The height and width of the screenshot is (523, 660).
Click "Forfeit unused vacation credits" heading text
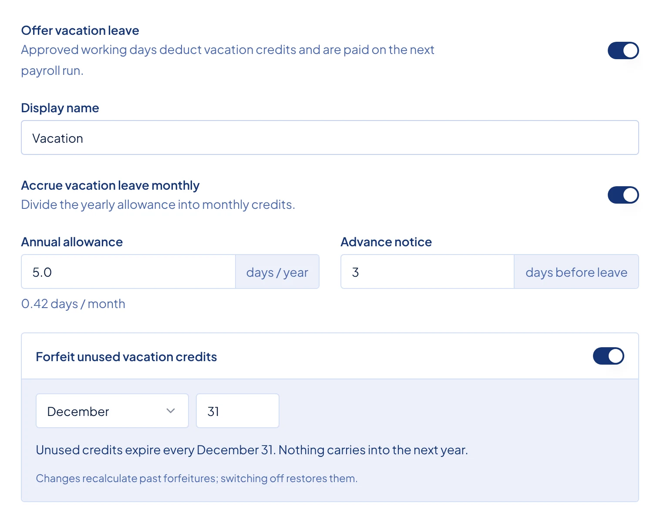[x=126, y=357]
